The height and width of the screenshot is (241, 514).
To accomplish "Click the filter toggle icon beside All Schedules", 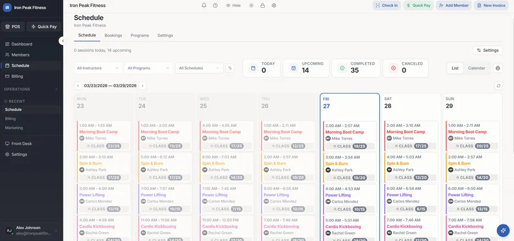I will click(230, 68).
